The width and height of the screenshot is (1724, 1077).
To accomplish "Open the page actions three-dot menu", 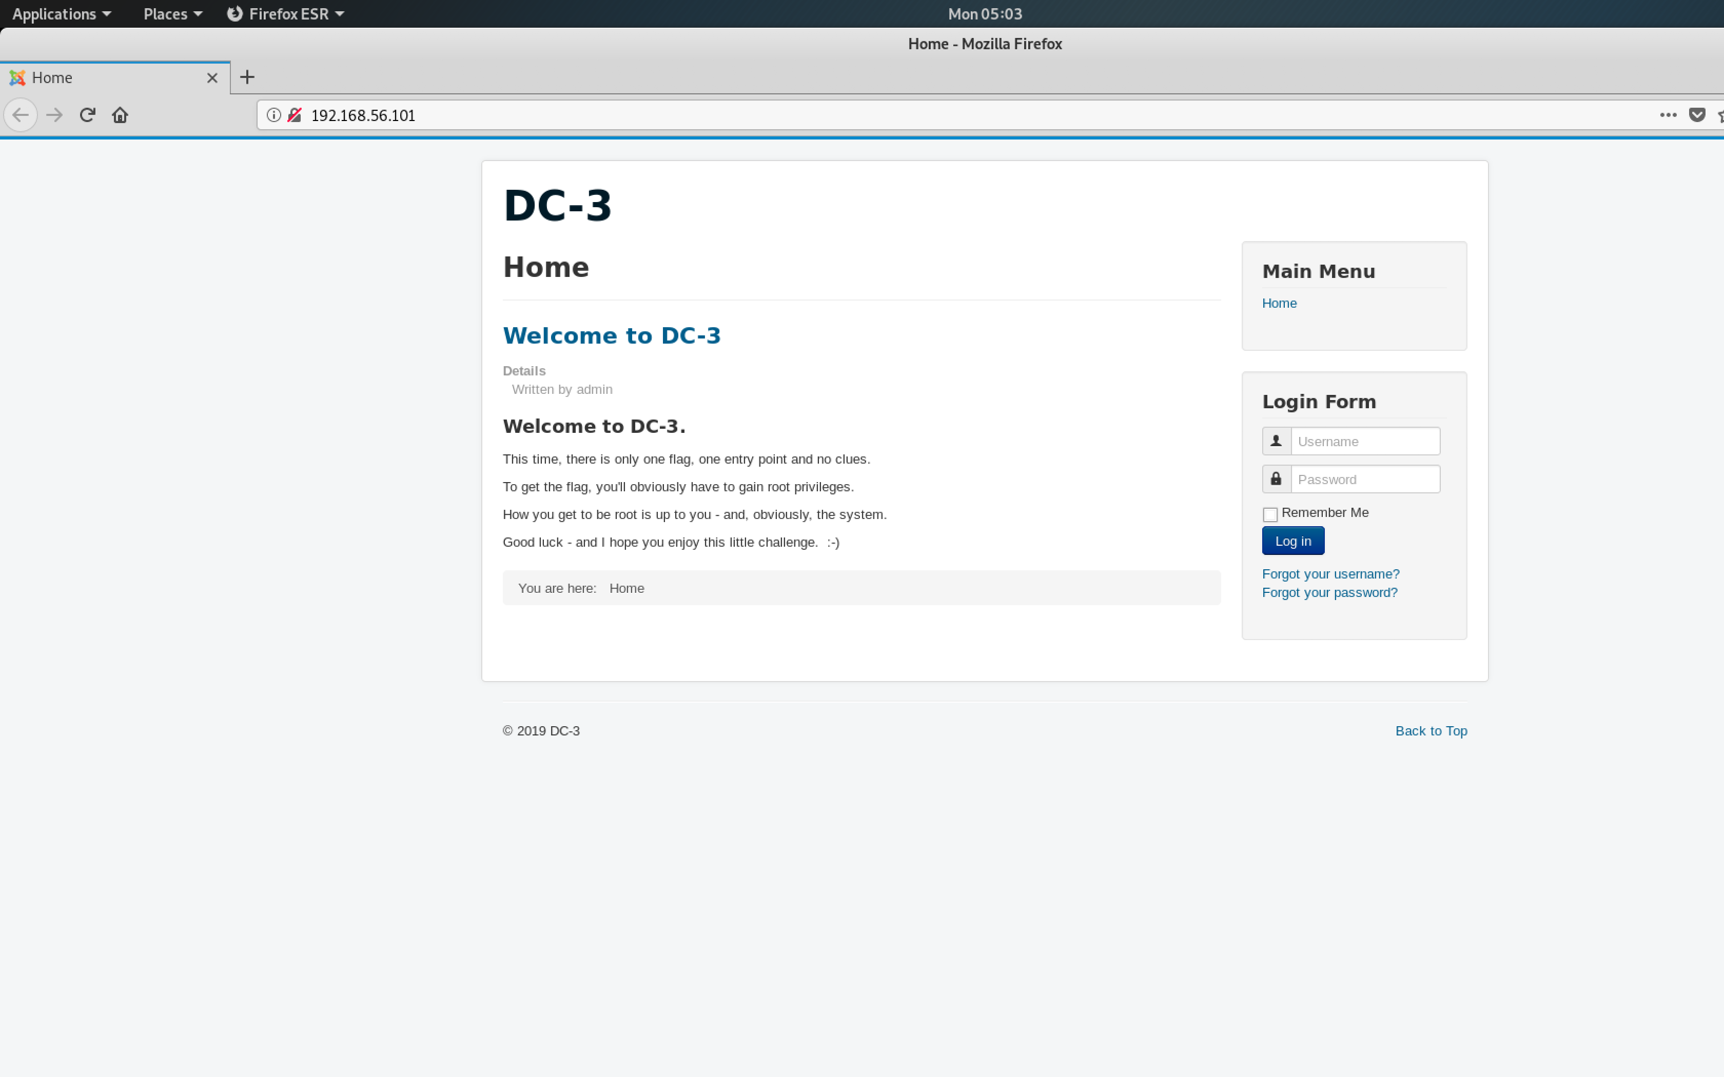I will pyautogui.click(x=1668, y=115).
